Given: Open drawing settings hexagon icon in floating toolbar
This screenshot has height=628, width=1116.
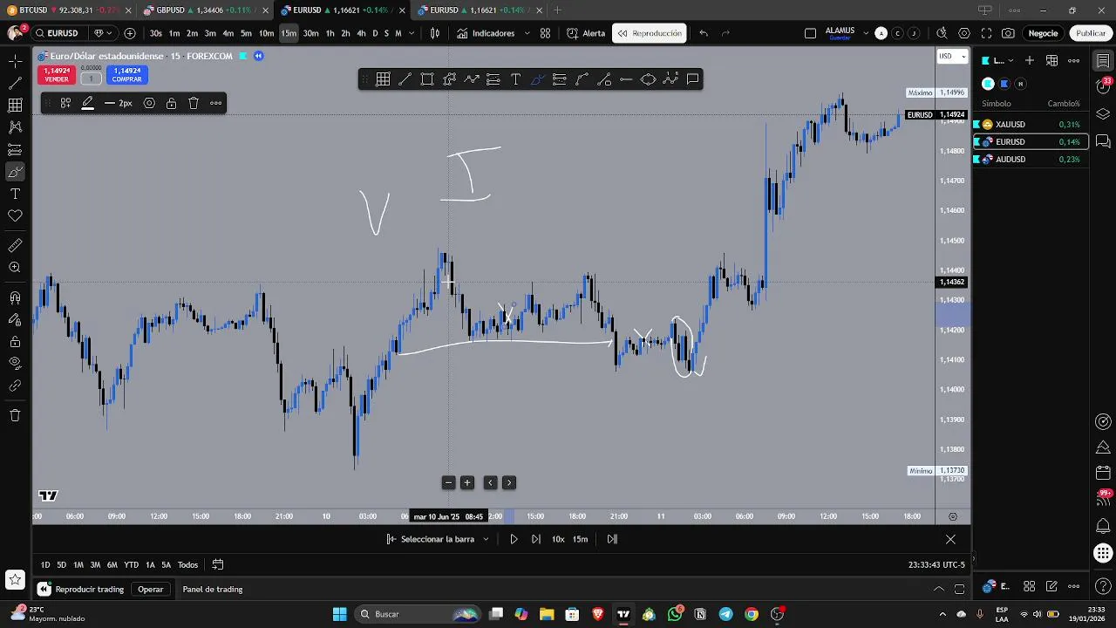Looking at the screenshot, I should pyautogui.click(x=149, y=103).
